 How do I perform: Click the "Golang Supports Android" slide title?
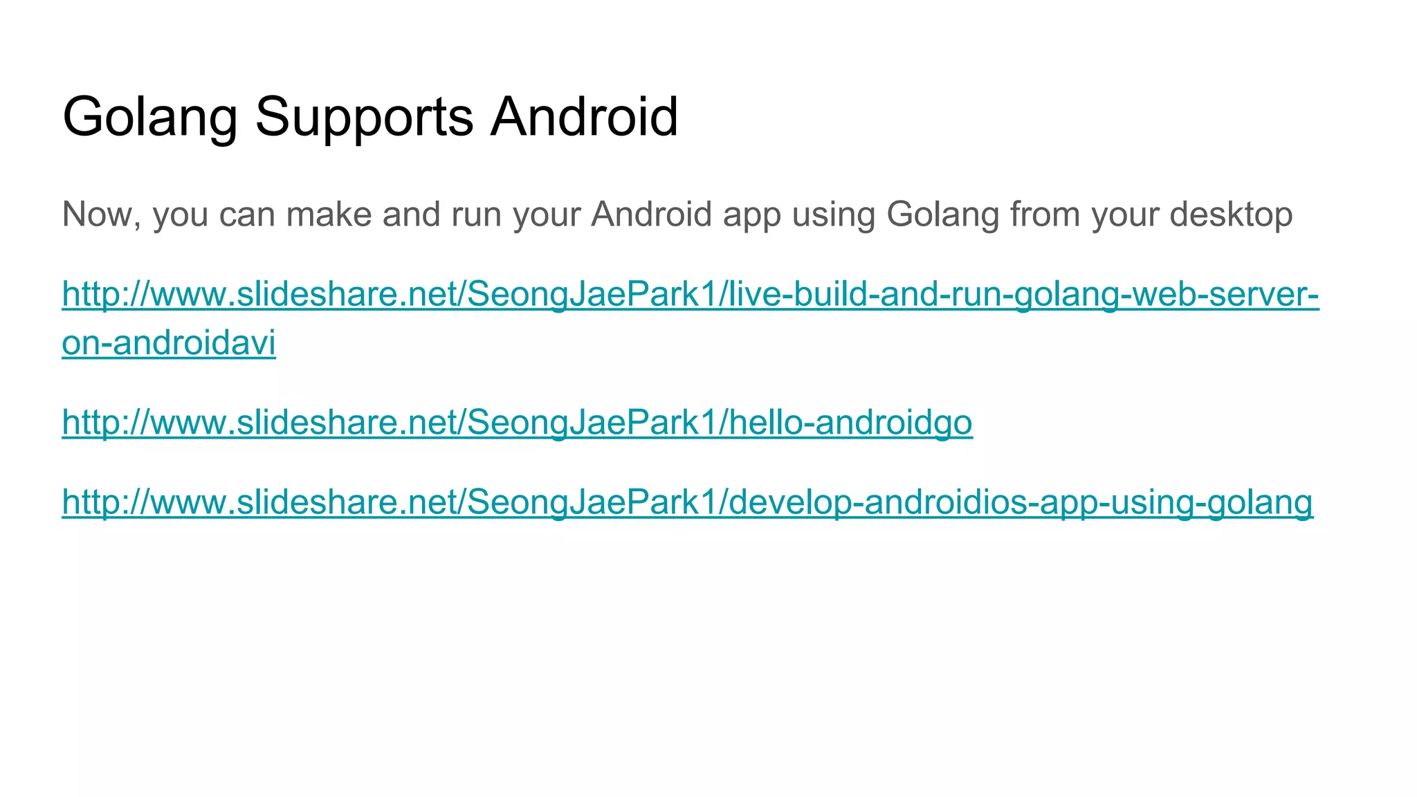pos(370,116)
